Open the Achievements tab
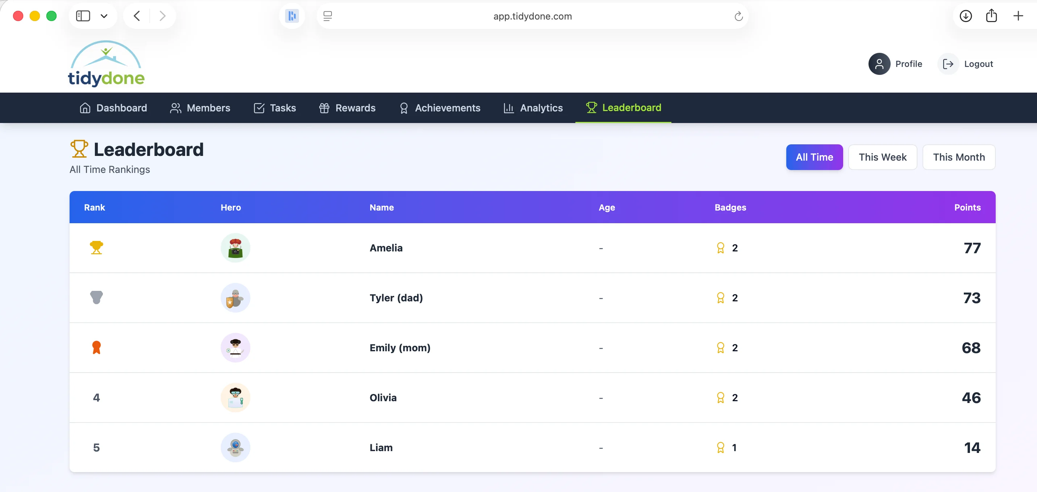The height and width of the screenshot is (492, 1037). (440, 108)
